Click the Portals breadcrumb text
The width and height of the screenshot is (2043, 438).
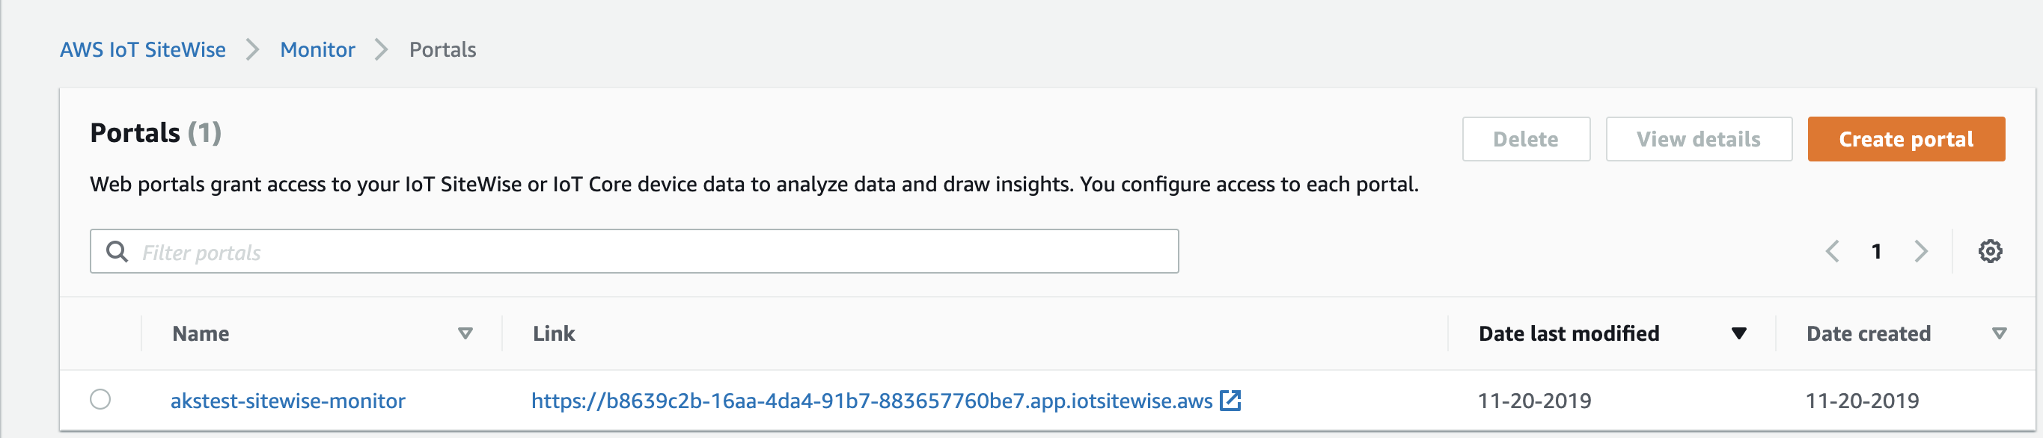[442, 50]
